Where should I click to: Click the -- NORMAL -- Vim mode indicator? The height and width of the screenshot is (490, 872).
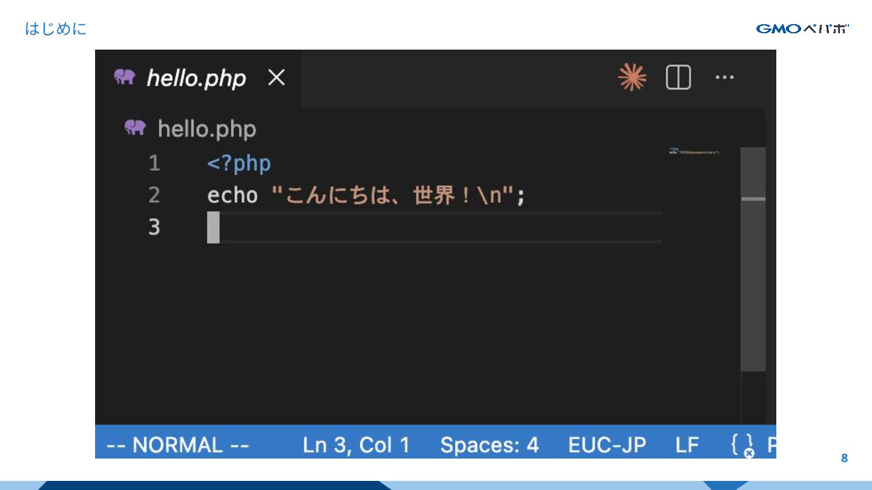coord(177,445)
